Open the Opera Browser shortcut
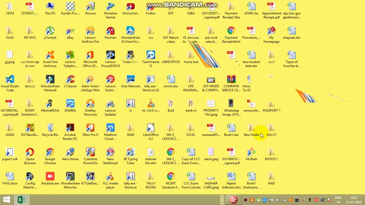 tap(30, 156)
